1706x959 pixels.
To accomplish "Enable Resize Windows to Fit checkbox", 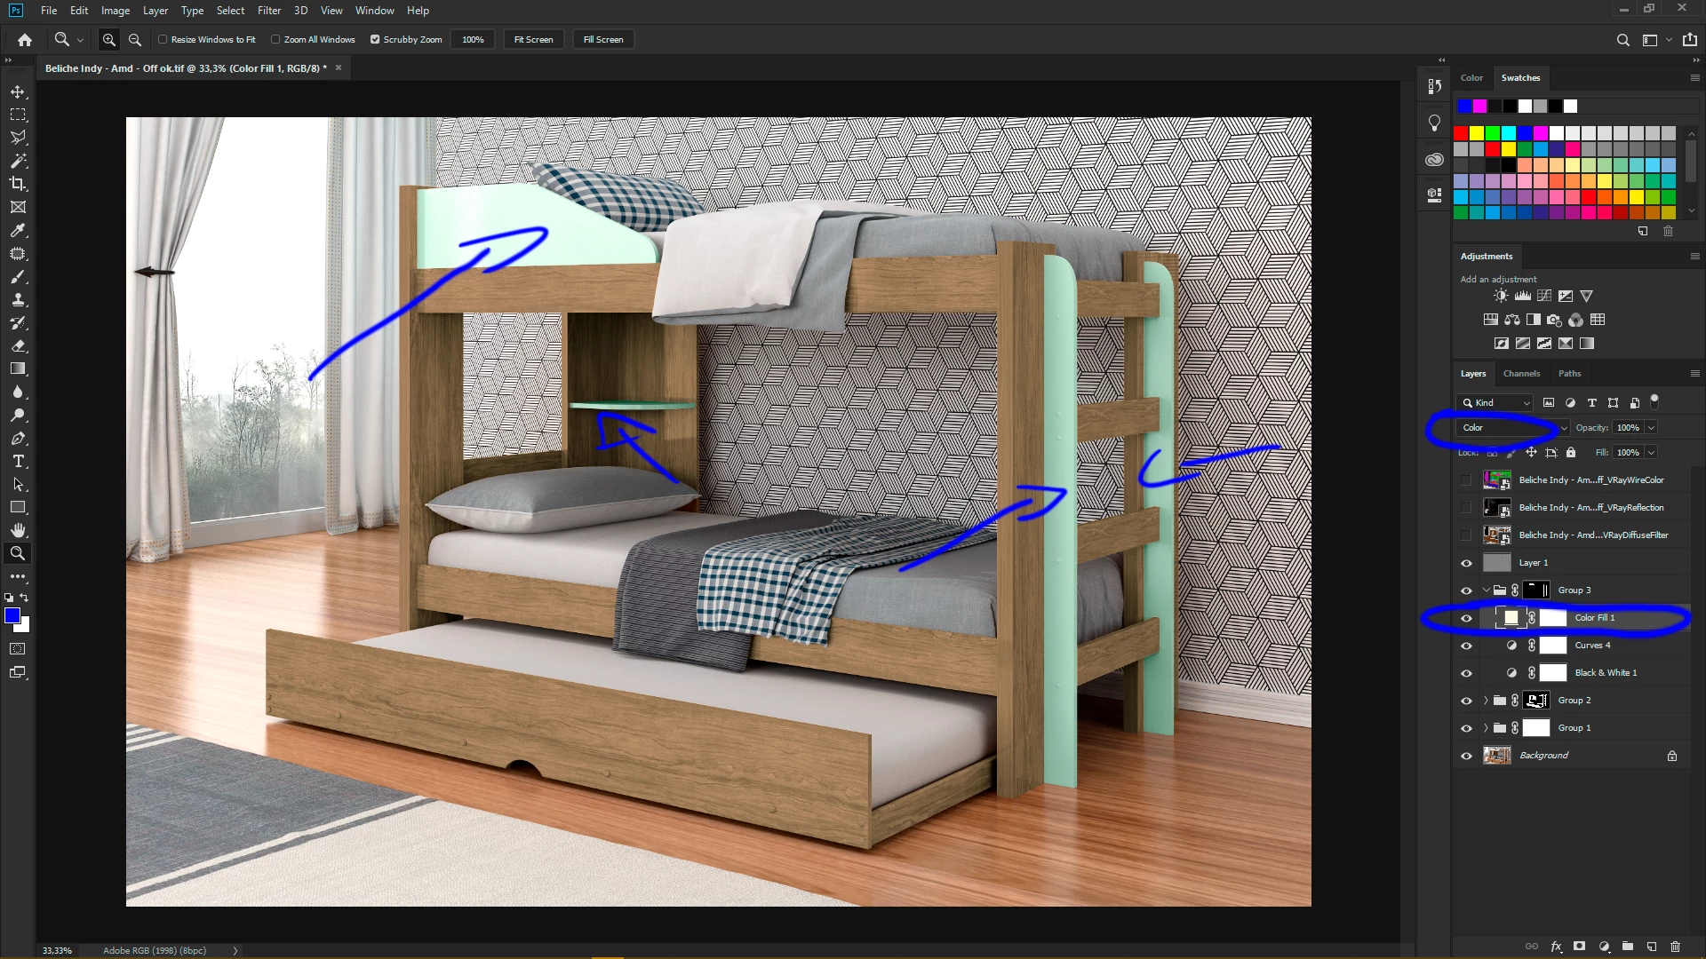I will (163, 39).
